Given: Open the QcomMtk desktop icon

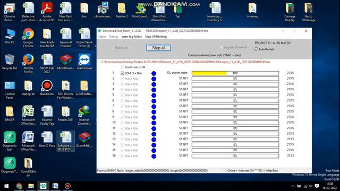Looking at the screenshot, I should tap(84, 140).
